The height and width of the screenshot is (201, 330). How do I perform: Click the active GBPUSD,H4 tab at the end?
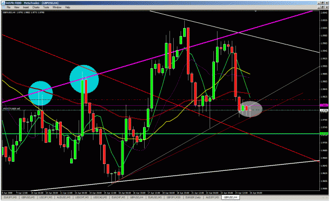tap(230, 197)
